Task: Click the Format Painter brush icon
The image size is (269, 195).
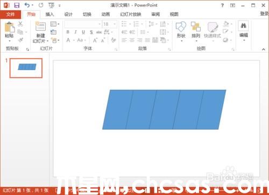Action: 20,40
